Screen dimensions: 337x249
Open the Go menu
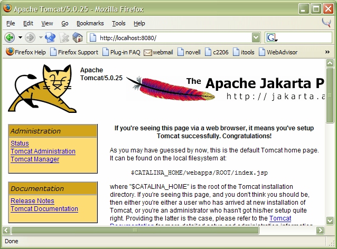(x=65, y=23)
